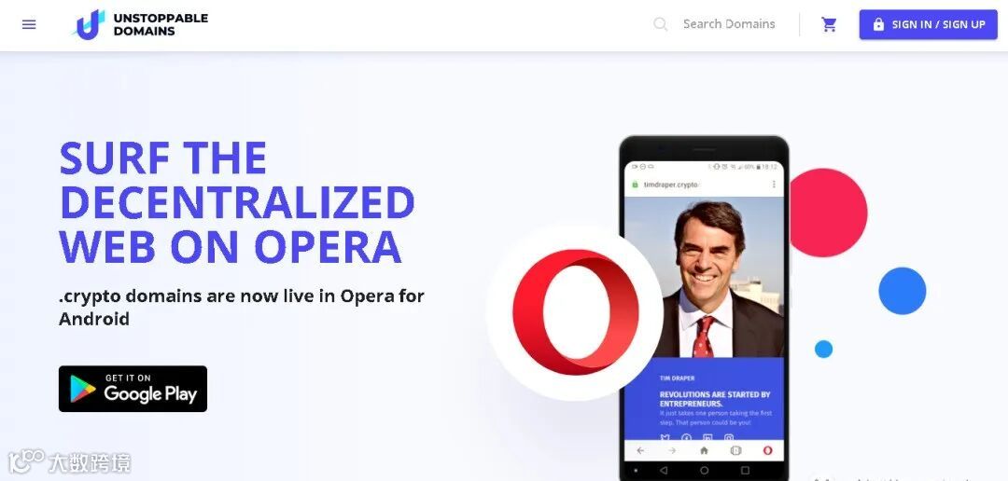Click the phone's forward arrow icon

pos(672,451)
